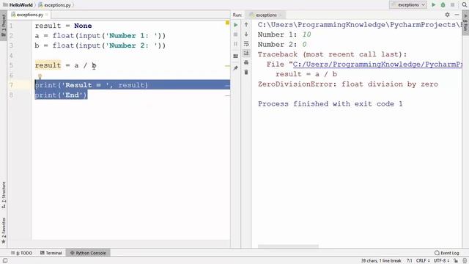Click line 2 'Number 1' input statement
The image size is (469, 264).
(x=100, y=36)
